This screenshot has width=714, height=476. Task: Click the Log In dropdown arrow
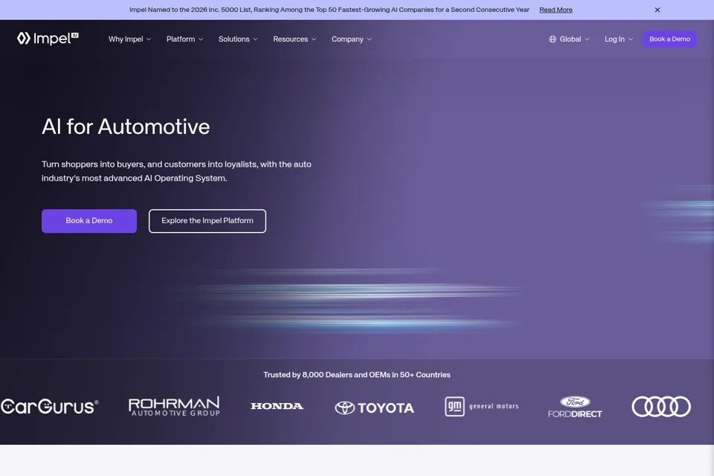[x=631, y=39]
